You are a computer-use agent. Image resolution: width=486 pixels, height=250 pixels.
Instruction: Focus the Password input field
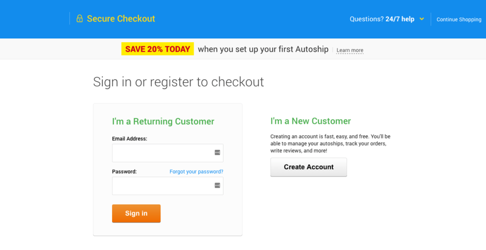168,185
